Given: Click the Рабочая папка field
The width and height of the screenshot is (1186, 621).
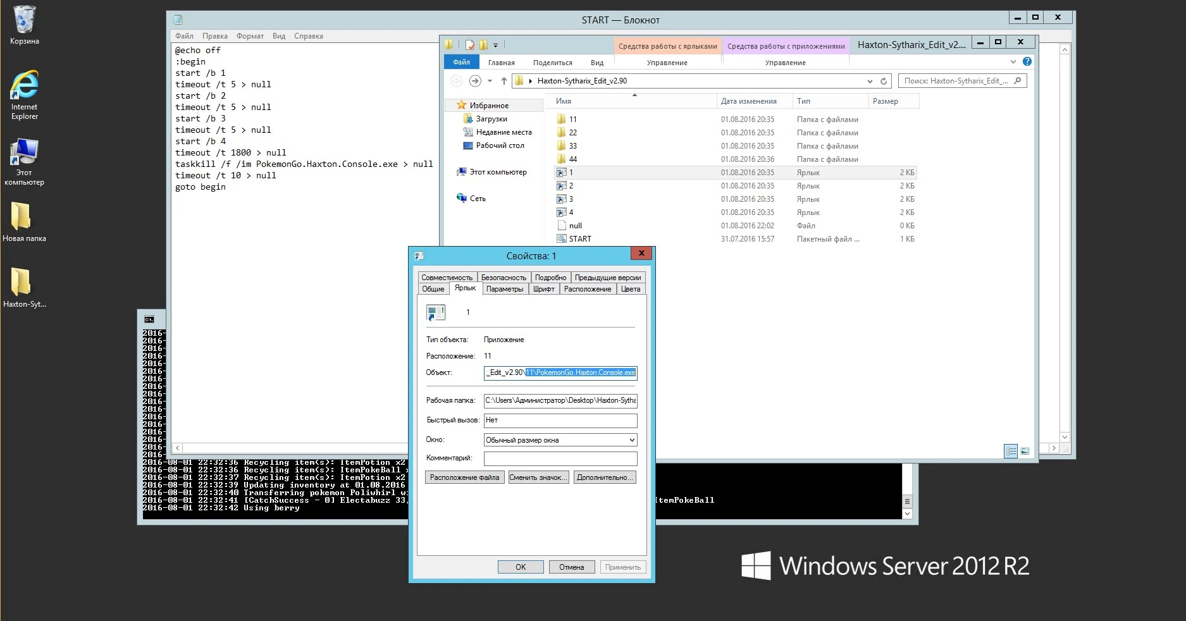Looking at the screenshot, I should pyautogui.click(x=560, y=400).
